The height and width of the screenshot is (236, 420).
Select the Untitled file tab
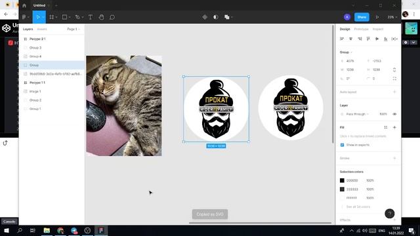pos(39,5)
